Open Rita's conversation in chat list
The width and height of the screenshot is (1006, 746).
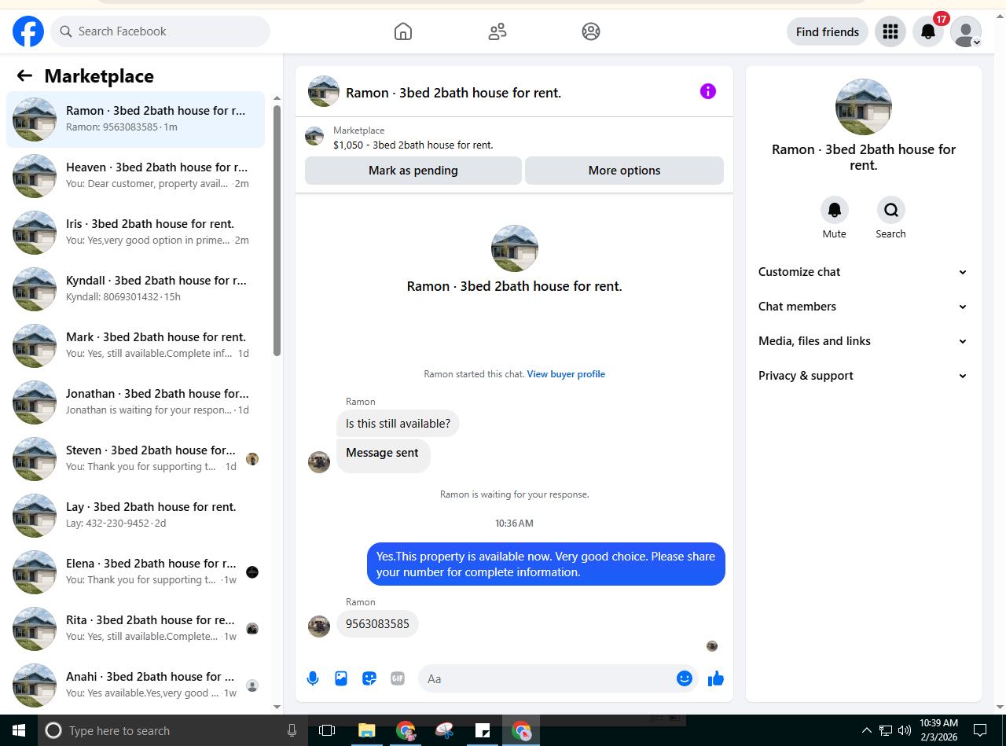(x=135, y=629)
